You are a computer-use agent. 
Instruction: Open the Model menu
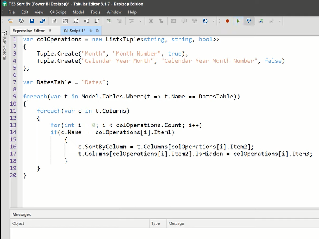78,12
